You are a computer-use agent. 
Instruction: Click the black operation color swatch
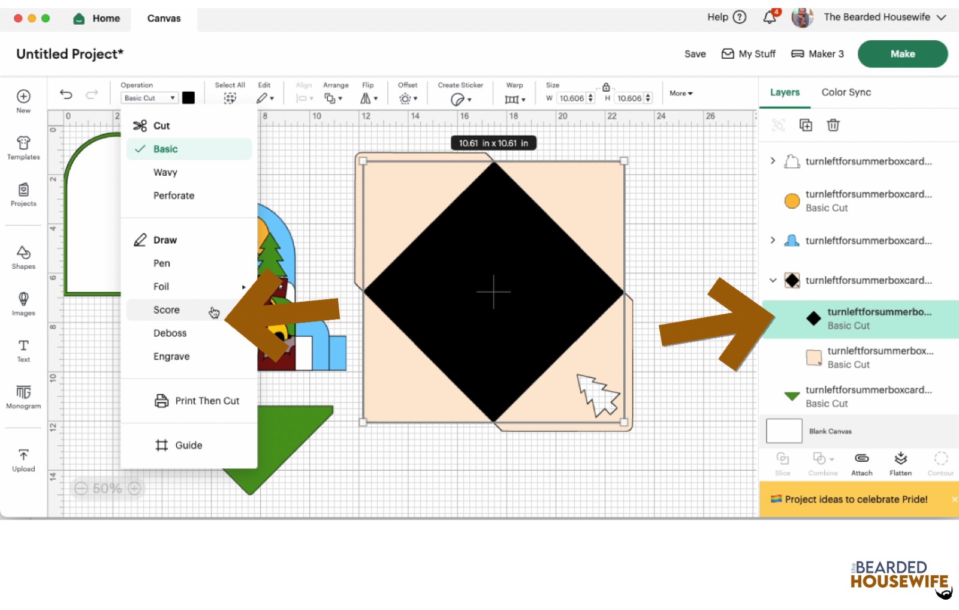pyautogui.click(x=188, y=98)
